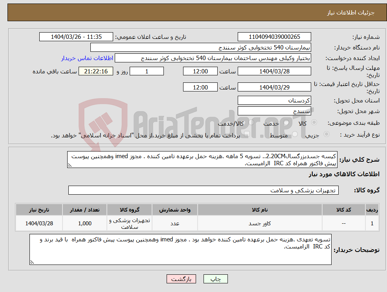Click the general description text area
The image size is (387, 292).
tap(202, 160)
